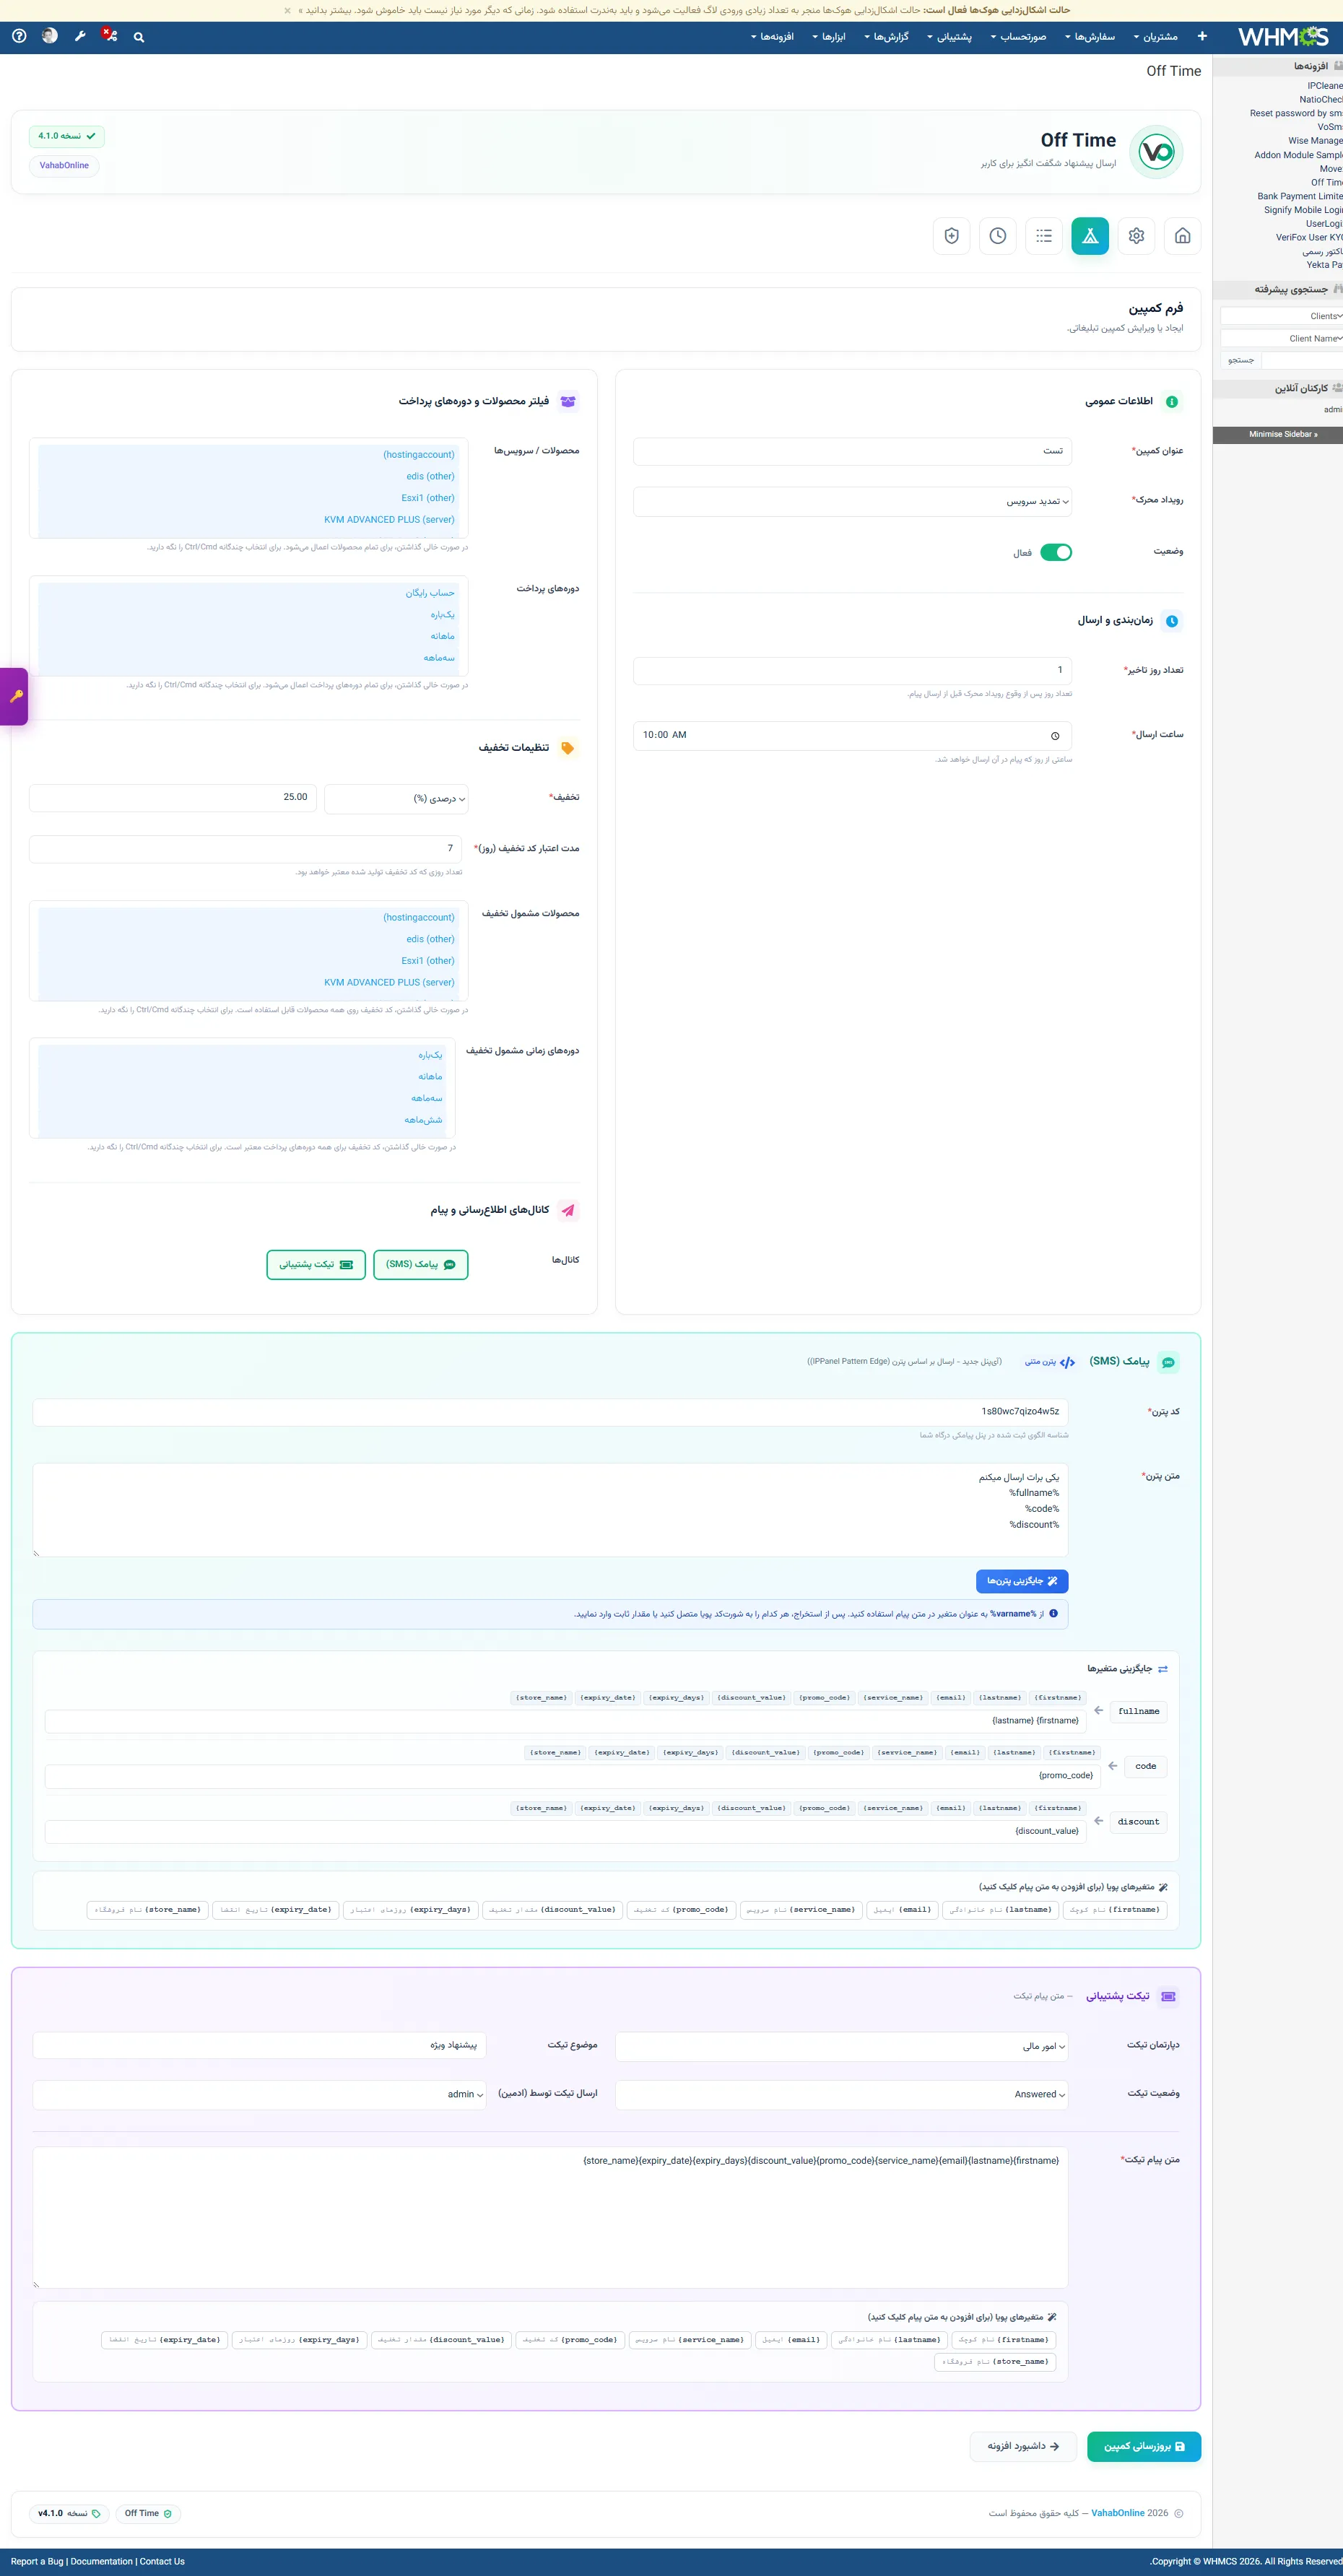Screen dimensions: 1343x2576
Task: Click the ticket subject field (پیشنهاد ویژه)
Action: pyautogui.click(x=259, y=2046)
